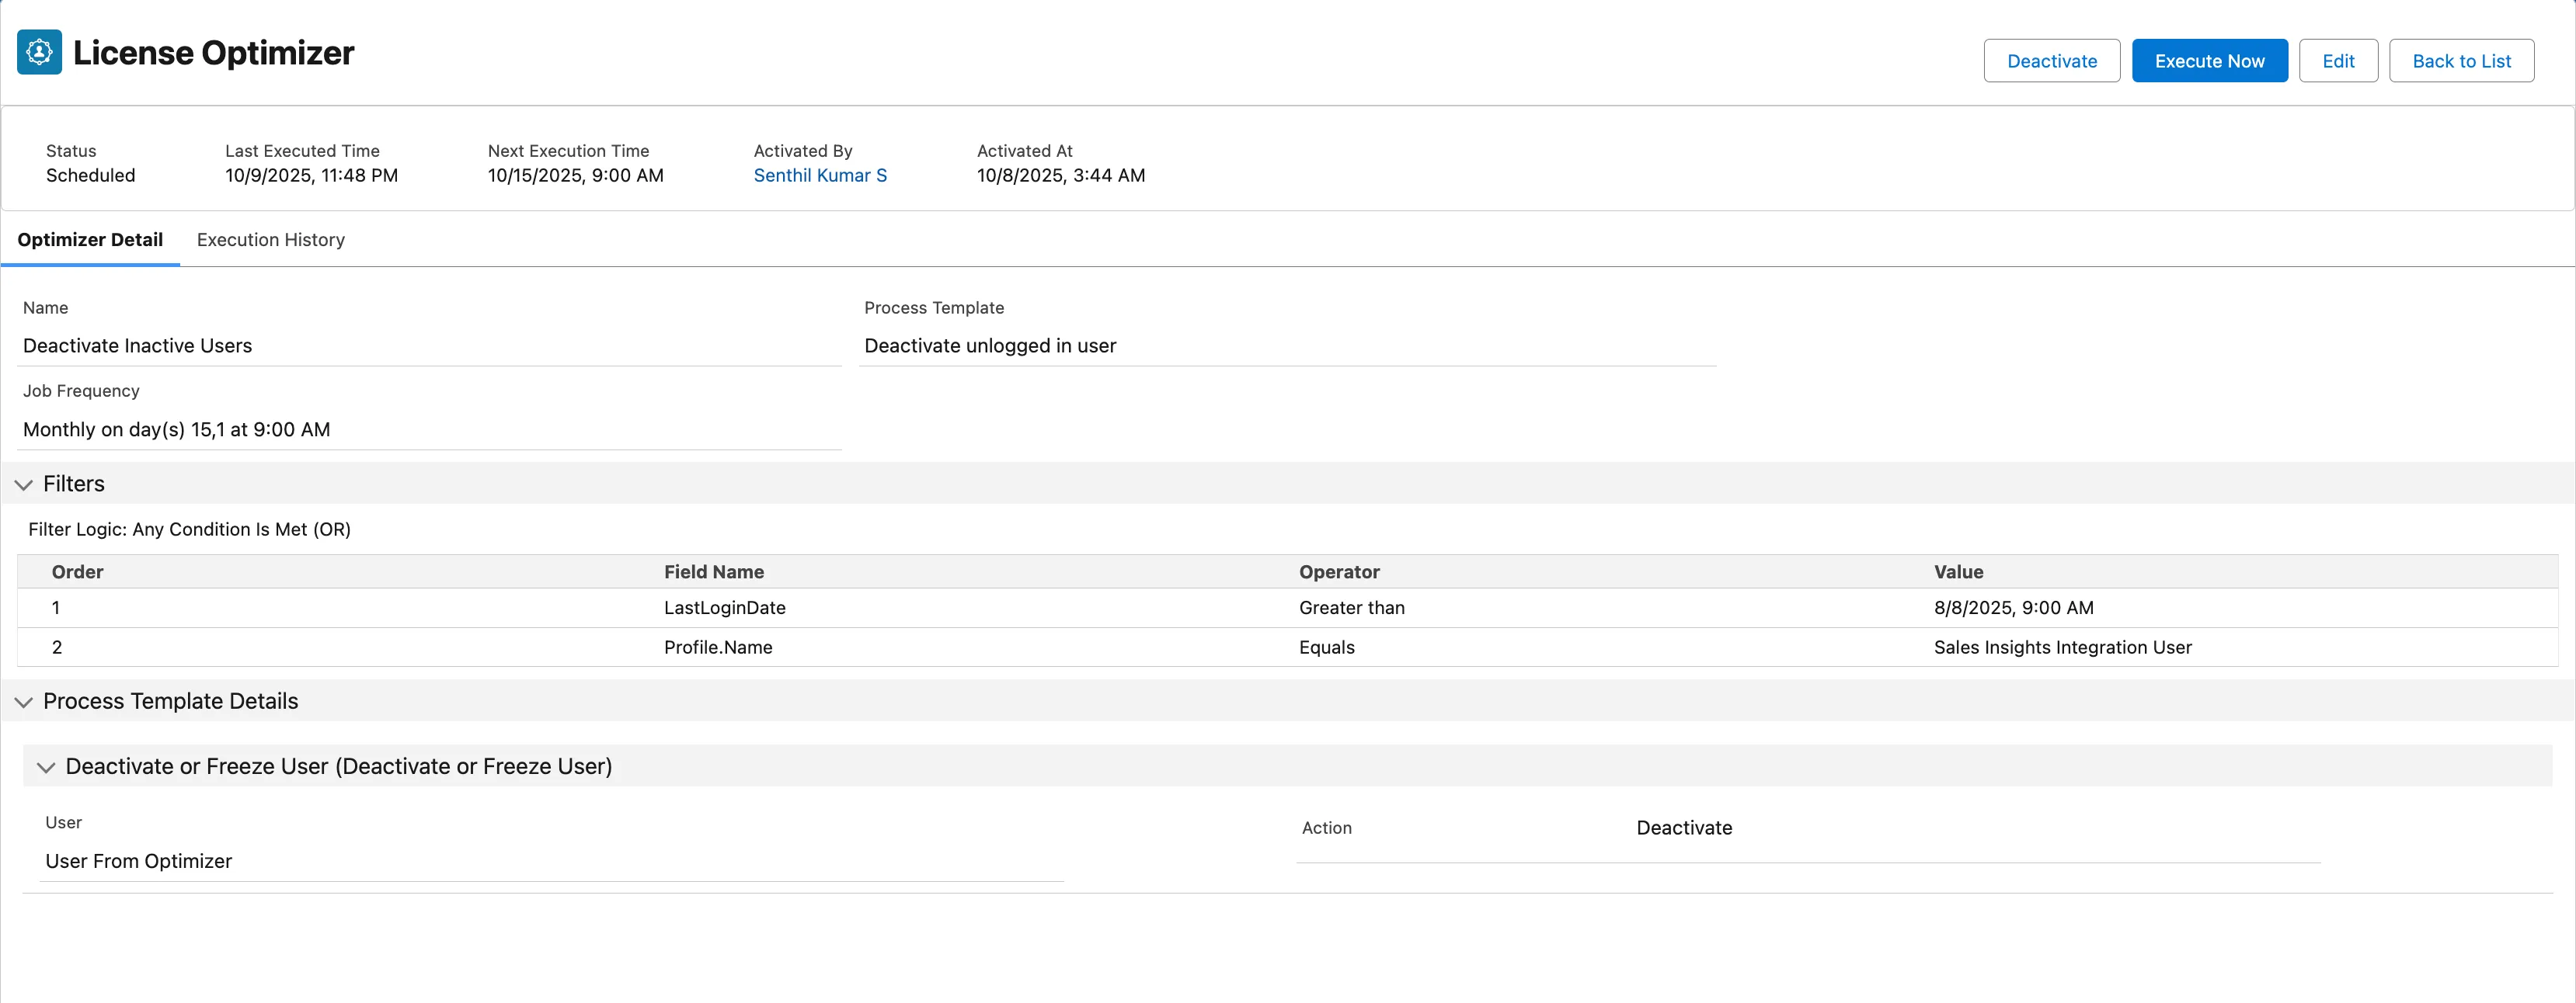Select the LastLoginDate filter row
This screenshot has height=1003, width=2576.
[x=724, y=607]
